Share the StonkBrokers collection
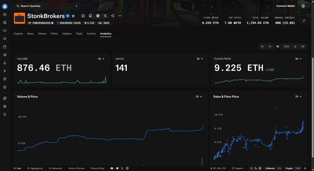The image size is (314, 171). [x=112, y=16]
